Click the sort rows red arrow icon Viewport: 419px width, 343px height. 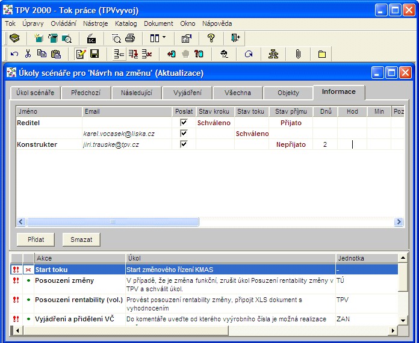(x=133, y=54)
